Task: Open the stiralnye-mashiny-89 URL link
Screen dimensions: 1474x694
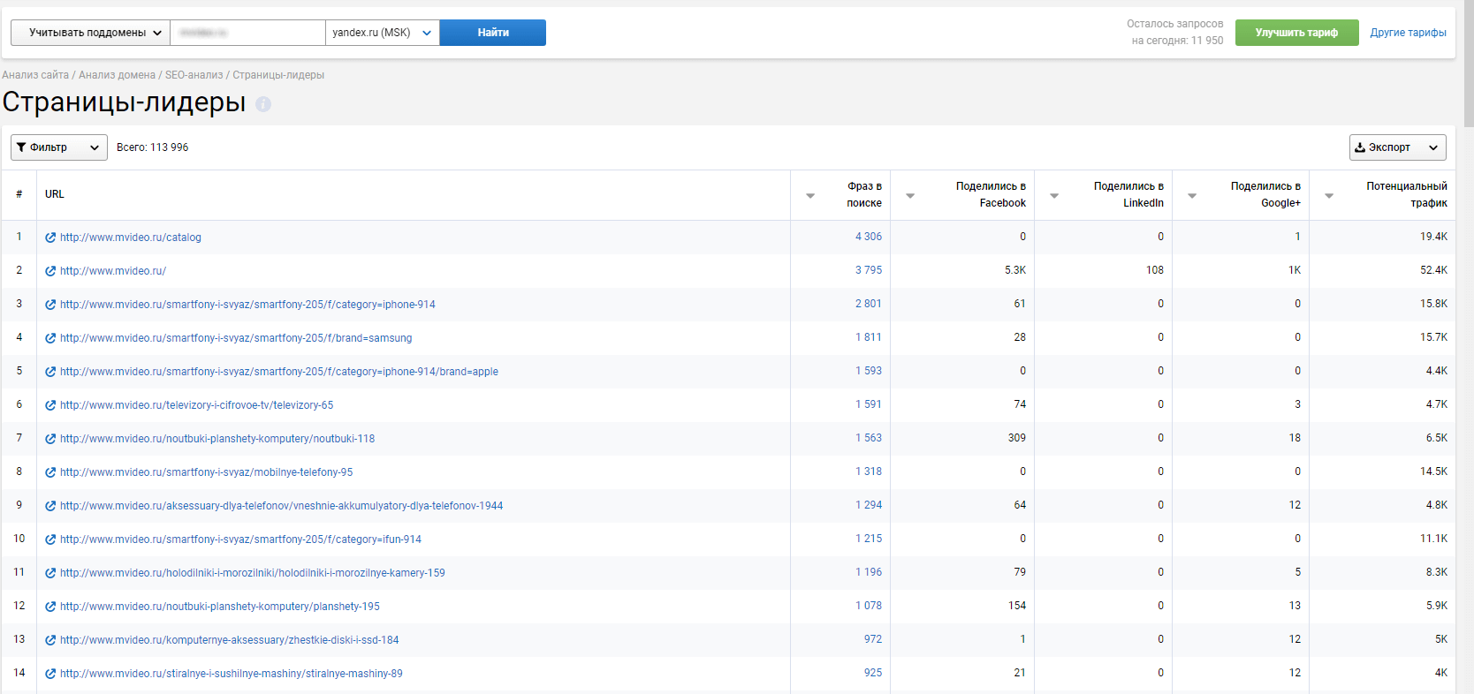Action: click(232, 674)
